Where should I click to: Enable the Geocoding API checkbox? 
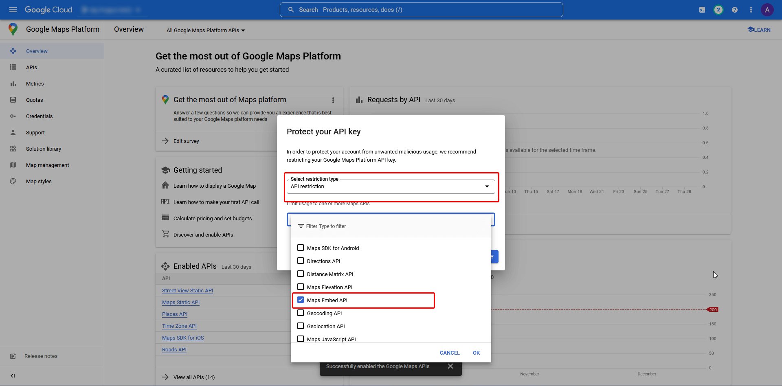pos(301,313)
